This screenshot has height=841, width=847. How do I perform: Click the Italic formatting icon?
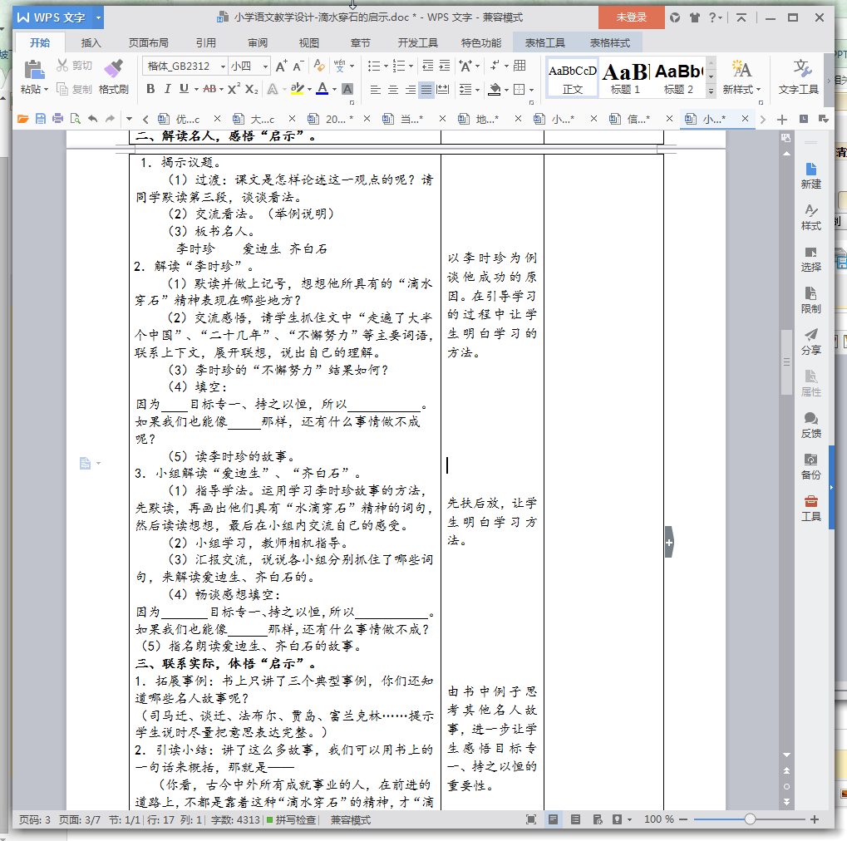point(167,89)
